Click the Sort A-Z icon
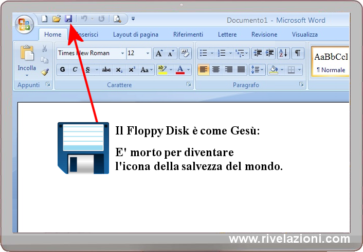363x252 pixels. coord(283,53)
